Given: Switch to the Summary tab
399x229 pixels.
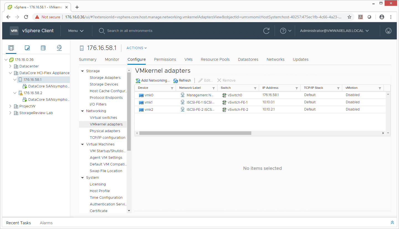Looking at the screenshot, I should click(x=88, y=59).
